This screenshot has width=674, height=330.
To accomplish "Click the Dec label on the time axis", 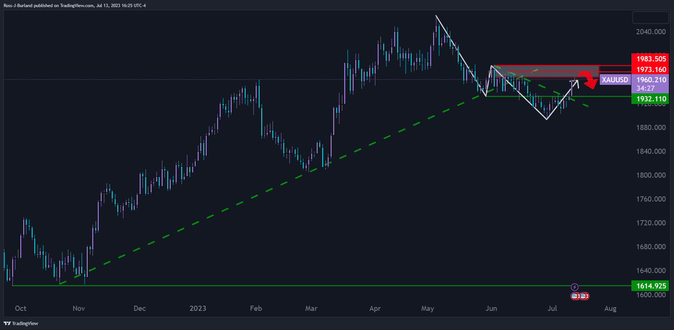I will (140, 309).
